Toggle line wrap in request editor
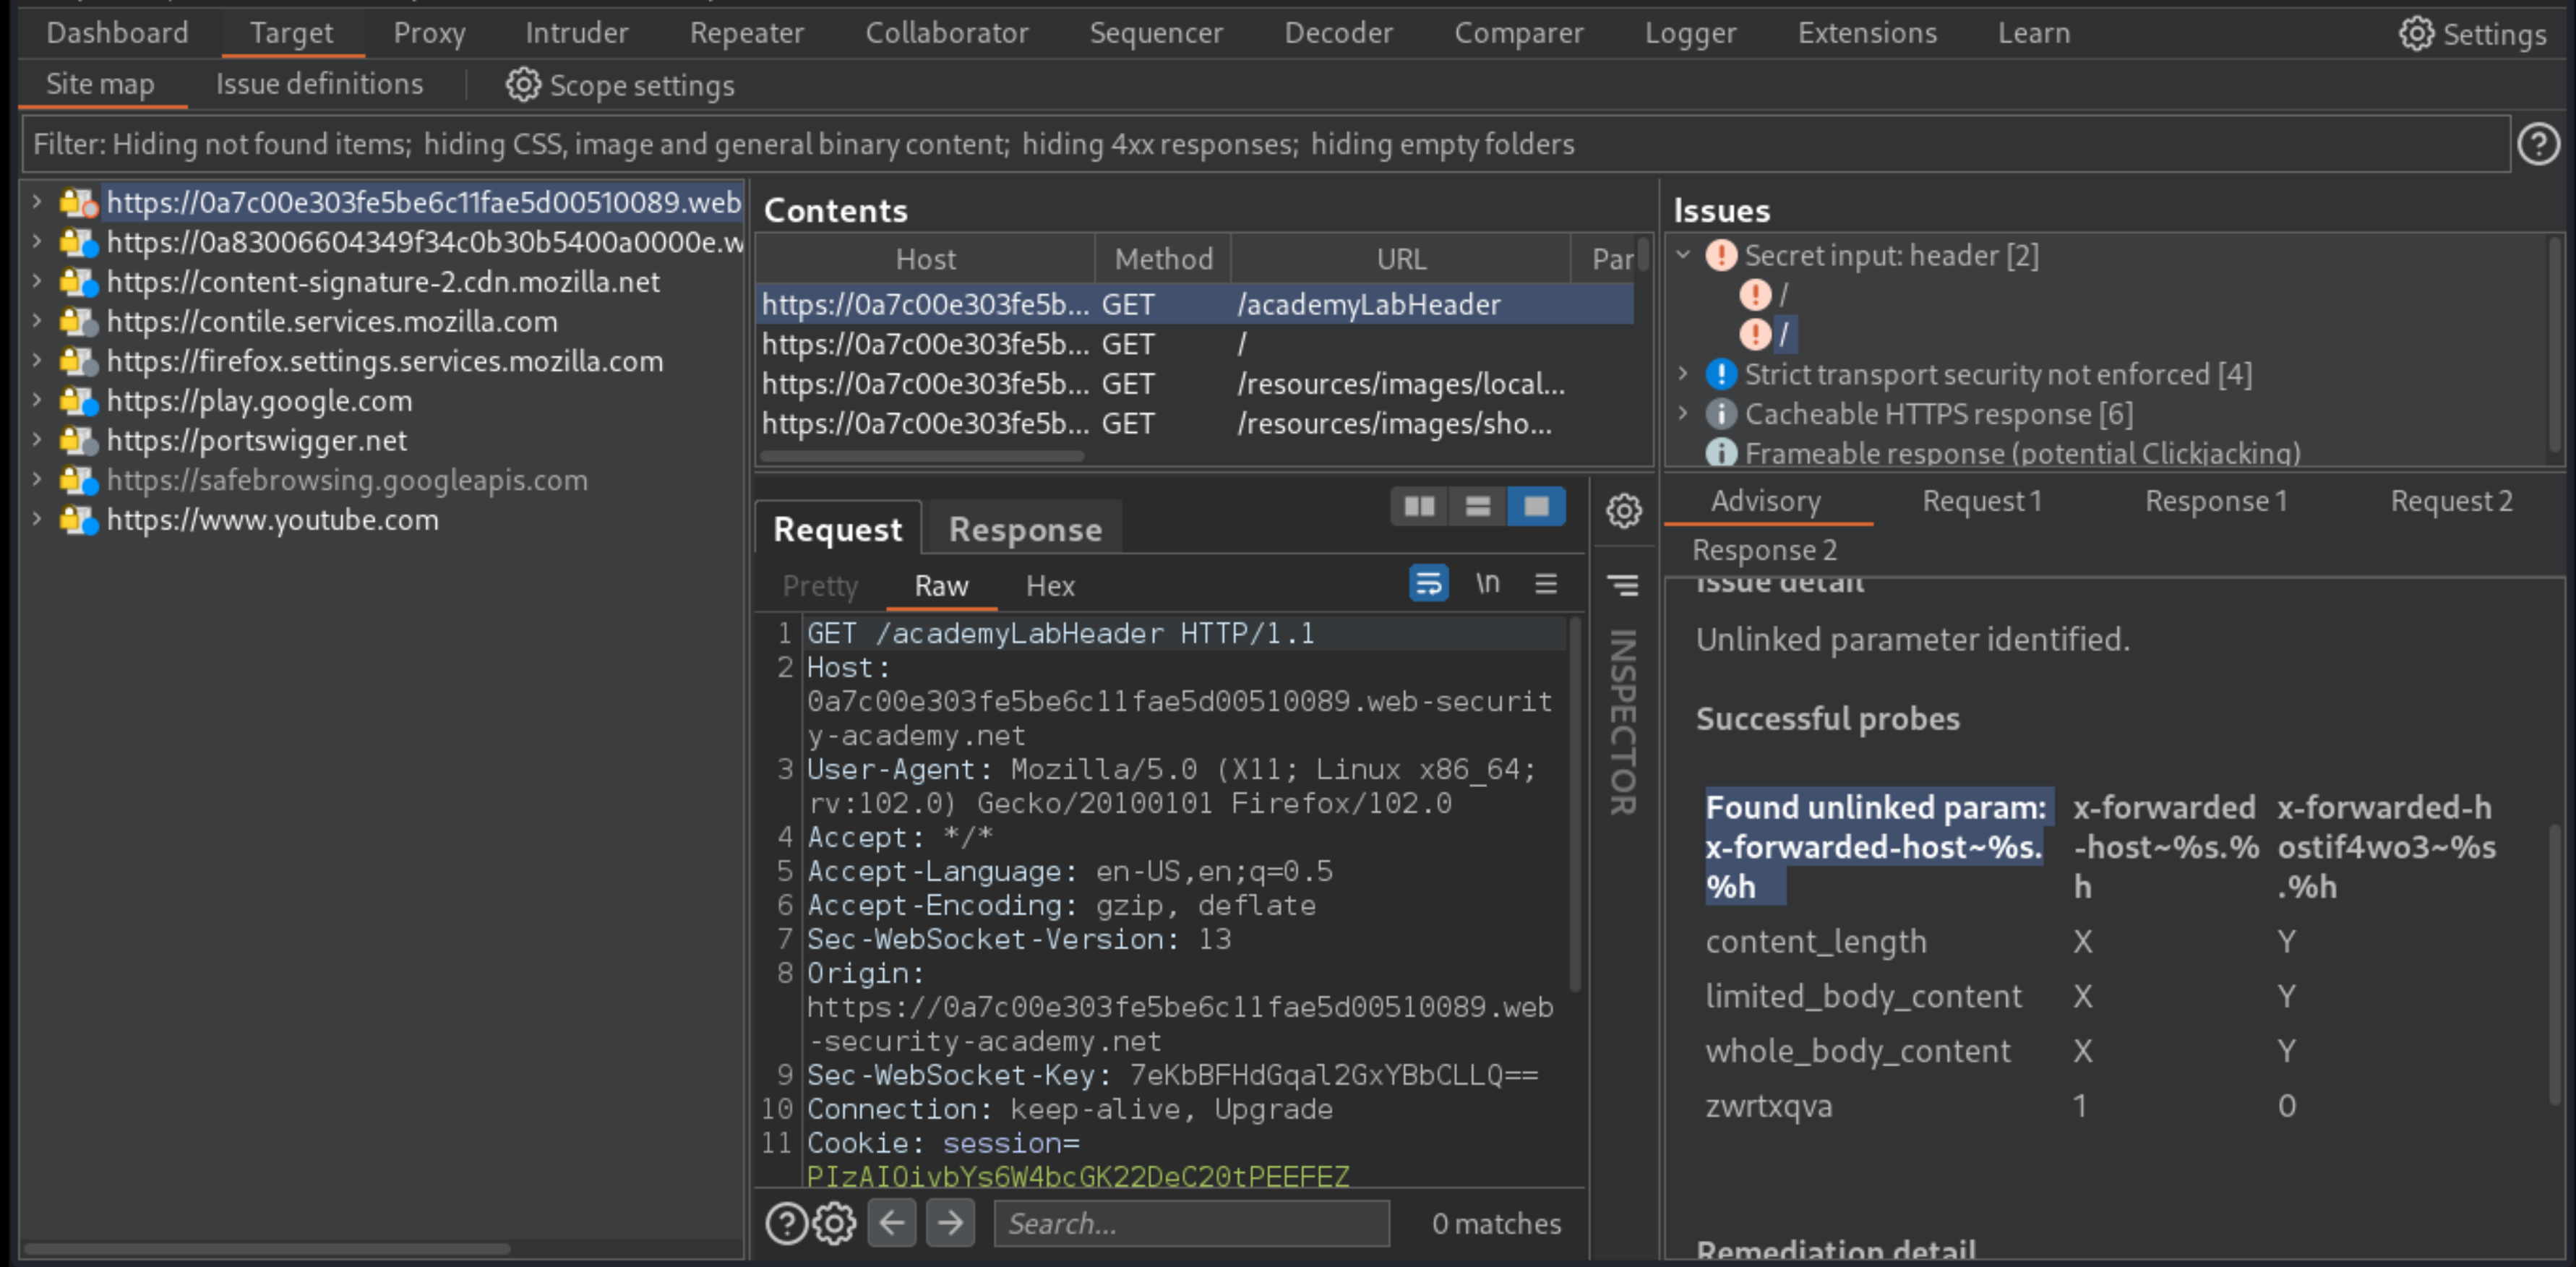2576x1267 pixels. 1428,583
